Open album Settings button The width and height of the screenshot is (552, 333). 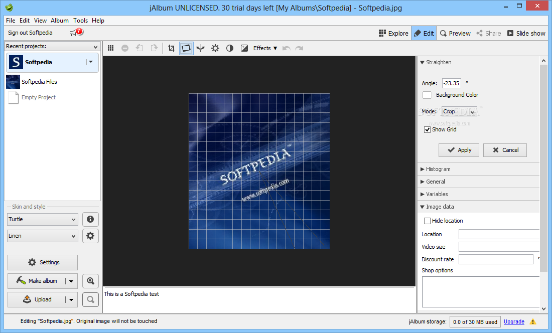(43, 262)
